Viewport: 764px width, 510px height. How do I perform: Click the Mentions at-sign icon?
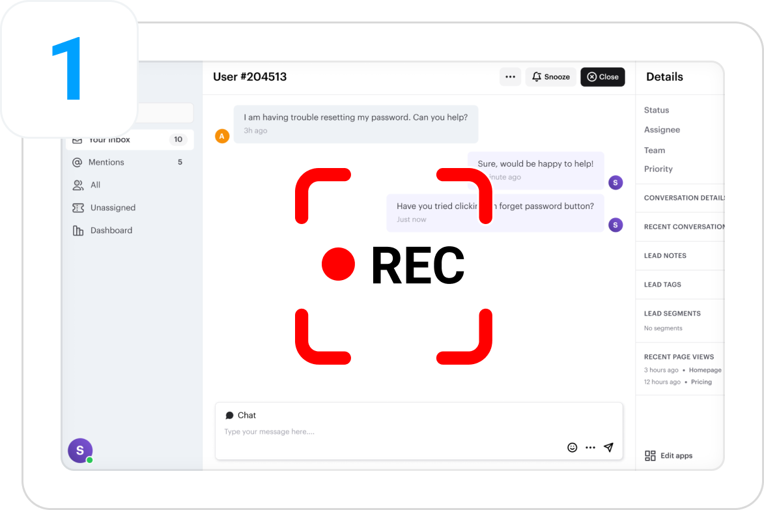pos(78,162)
